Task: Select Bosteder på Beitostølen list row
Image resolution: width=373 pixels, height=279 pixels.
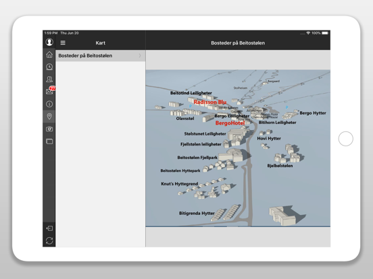Action: [x=101, y=56]
